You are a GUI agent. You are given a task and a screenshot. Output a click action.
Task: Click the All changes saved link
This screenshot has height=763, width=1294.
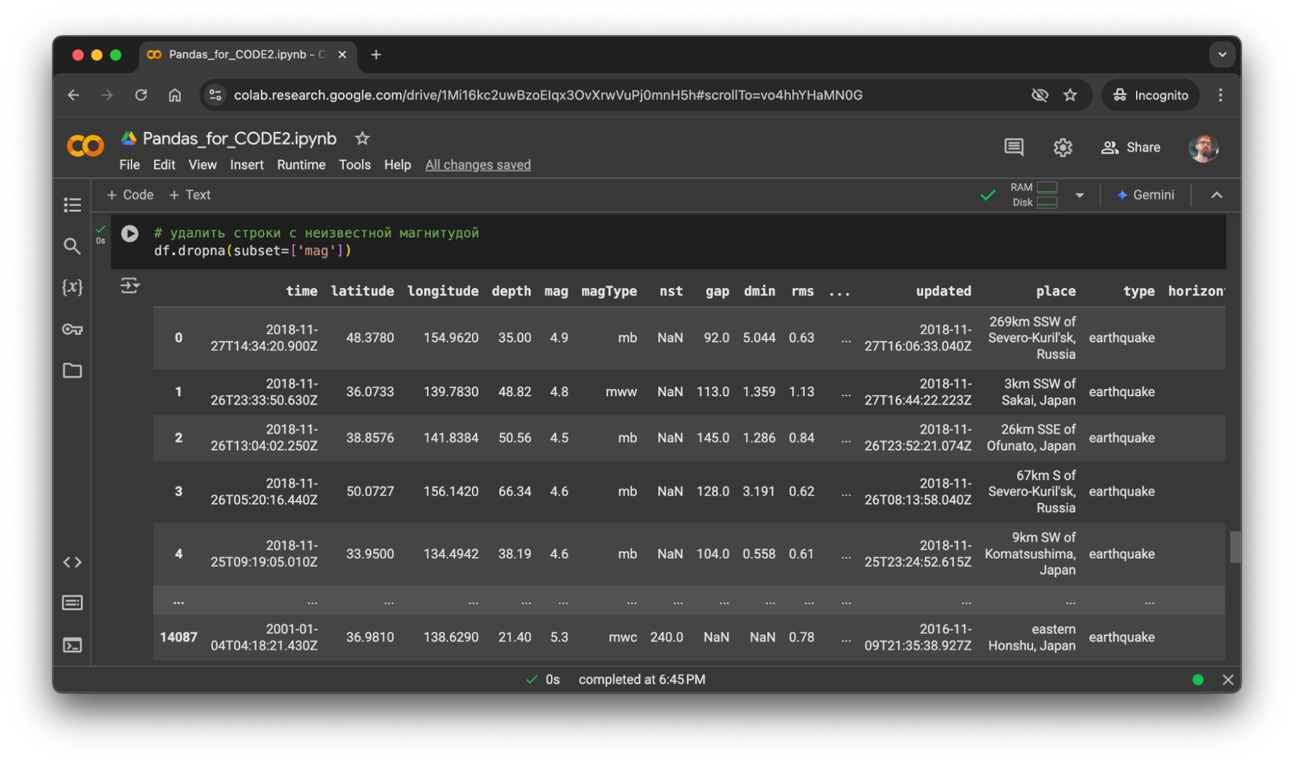(x=478, y=165)
